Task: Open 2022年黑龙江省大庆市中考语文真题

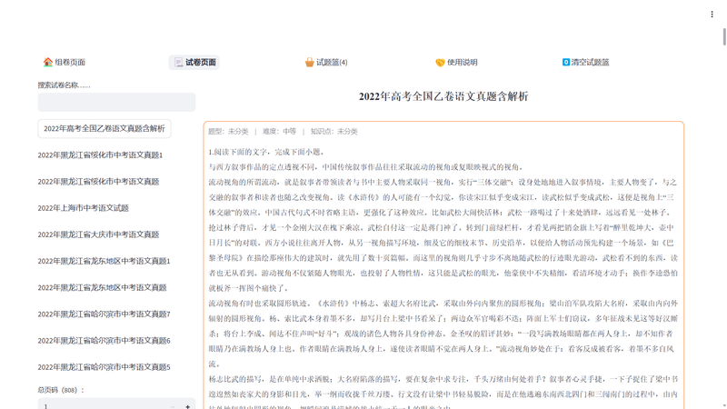Action: pyautogui.click(x=98, y=234)
